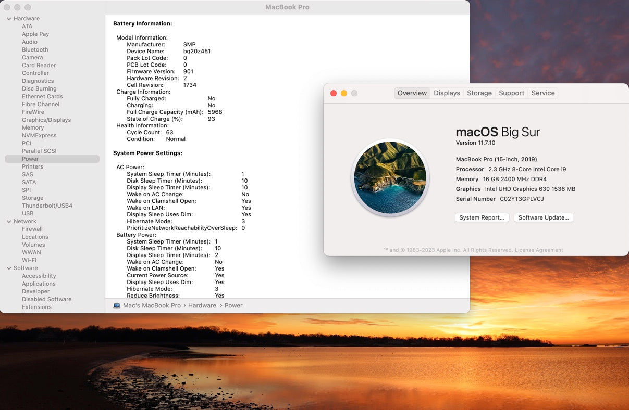Select Bluetooth in the Hardware list
This screenshot has height=410, width=629.
35,50
